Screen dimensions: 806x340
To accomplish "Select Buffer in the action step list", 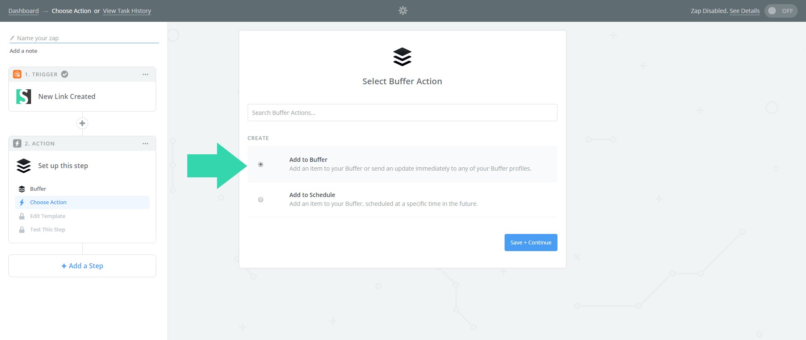I will [38, 189].
